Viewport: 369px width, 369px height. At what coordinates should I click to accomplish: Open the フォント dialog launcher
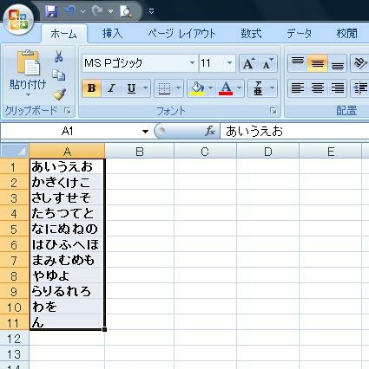[273, 111]
